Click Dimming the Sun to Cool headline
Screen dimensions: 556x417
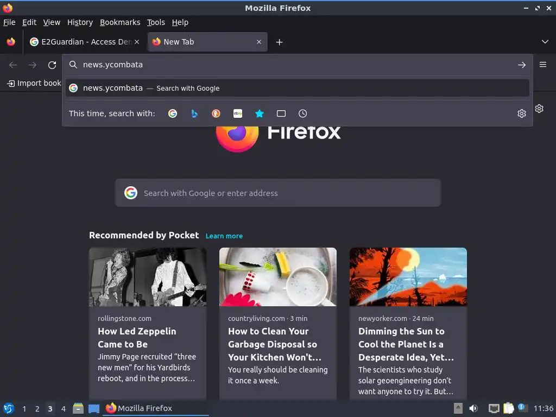click(406, 344)
